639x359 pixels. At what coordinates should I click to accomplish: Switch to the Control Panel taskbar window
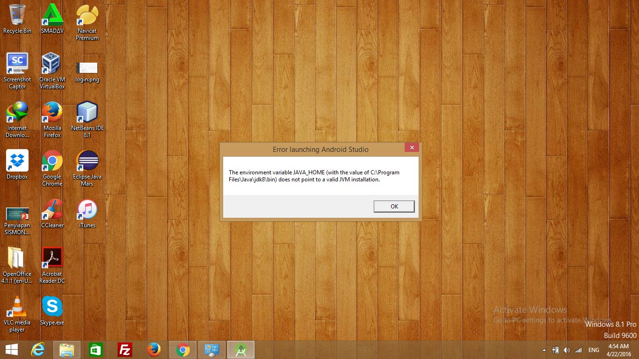[212, 350]
